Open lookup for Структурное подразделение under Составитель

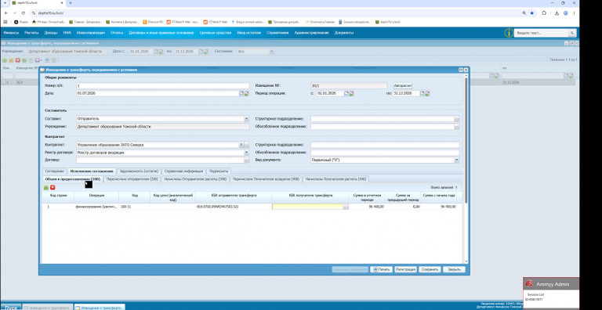[x=457, y=119]
